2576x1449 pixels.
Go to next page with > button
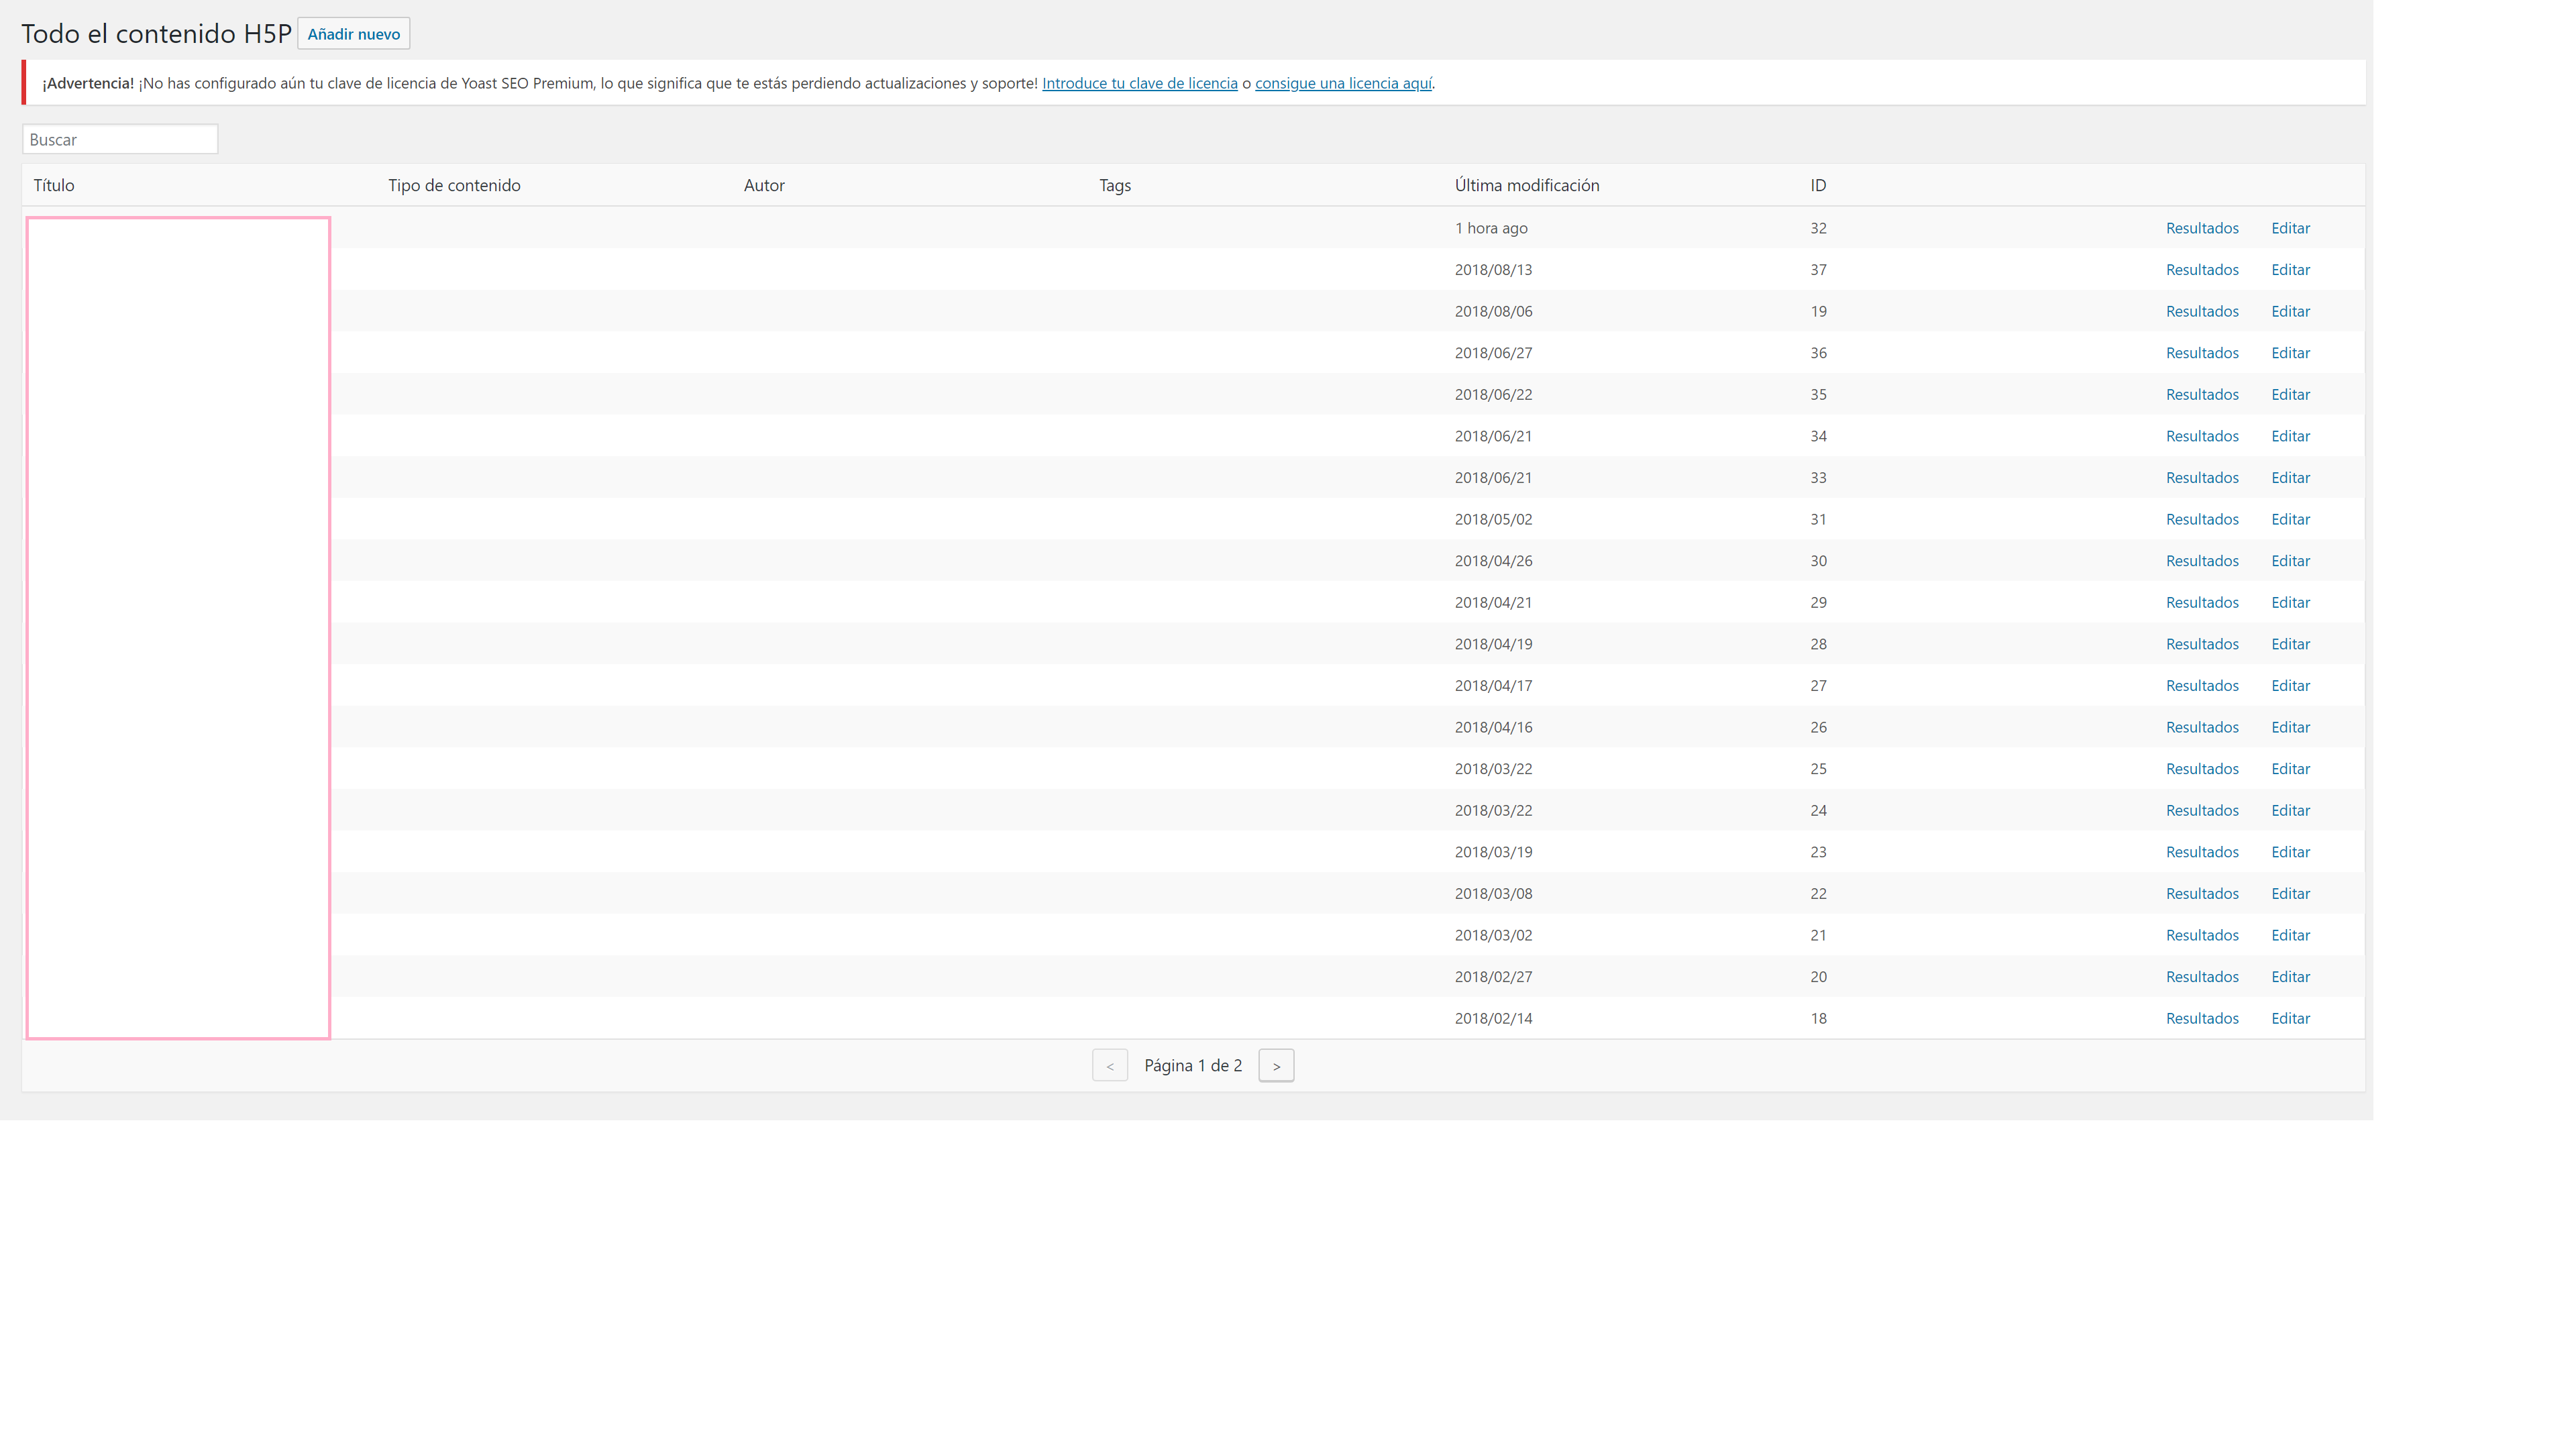1276,1066
